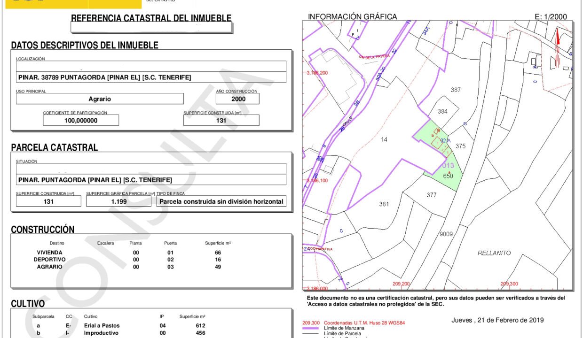Select the Año Construcción field showing 2000
583x338 pixels.
pos(237,99)
